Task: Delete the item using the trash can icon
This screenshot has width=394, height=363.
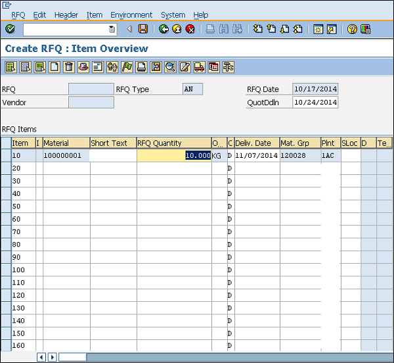Action: 68,66
